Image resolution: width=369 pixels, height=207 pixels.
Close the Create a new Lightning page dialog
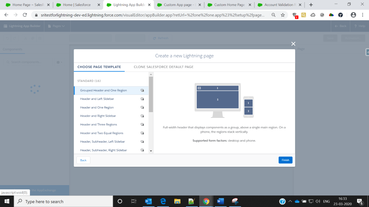pyautogui.click(x=293, y=44)
